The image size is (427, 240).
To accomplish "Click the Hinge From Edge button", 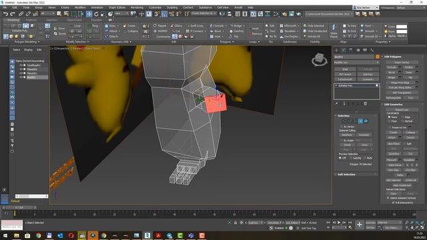I will 400,83.
